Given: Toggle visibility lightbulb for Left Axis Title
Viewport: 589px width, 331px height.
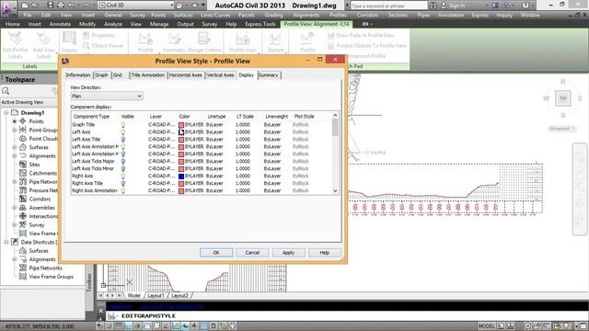Looking at the screenshot, I should coord(122,139).
